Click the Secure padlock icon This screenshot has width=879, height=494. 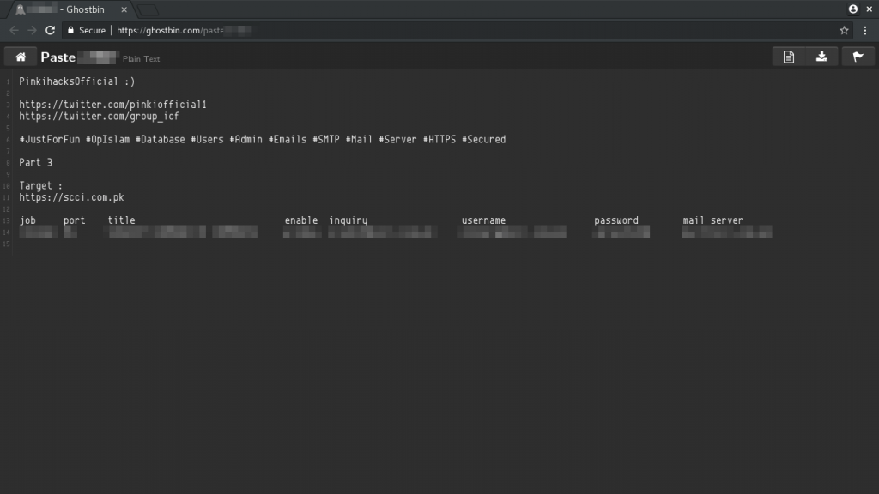pyautogui.click(x=70, y=30)
